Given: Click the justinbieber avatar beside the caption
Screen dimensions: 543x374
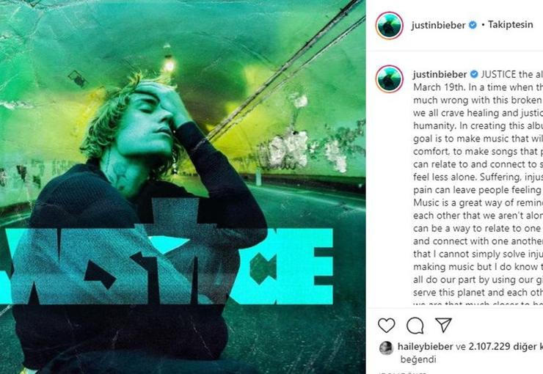Looking at the screenshot, I should pos(389,79).
